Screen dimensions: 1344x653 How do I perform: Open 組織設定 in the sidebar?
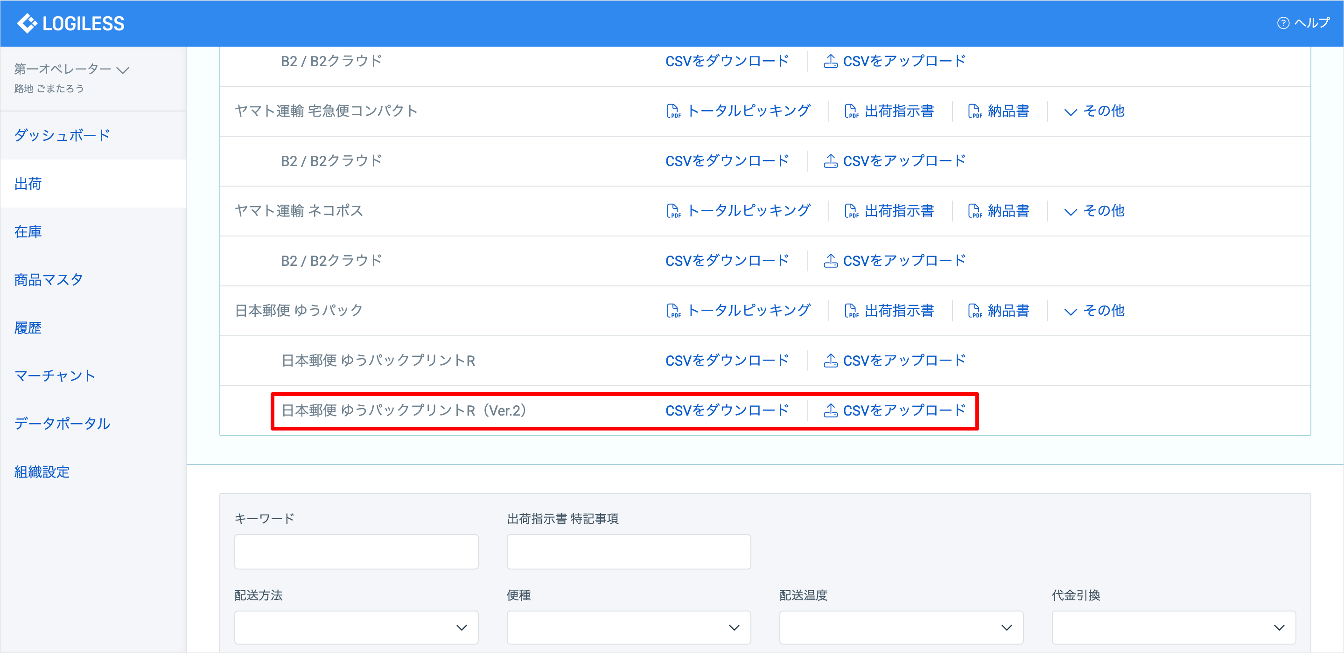tap(42, 472)
